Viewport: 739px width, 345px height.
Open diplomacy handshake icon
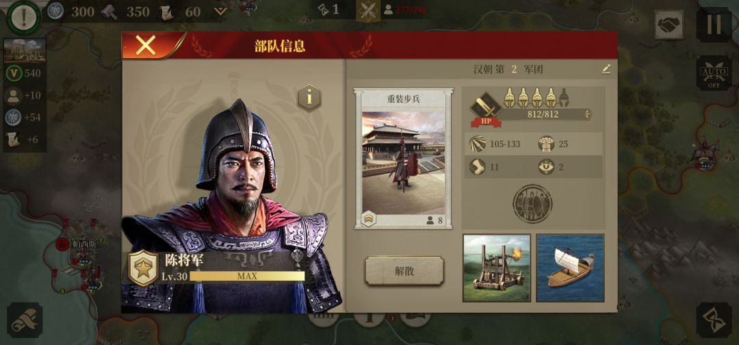point(669,25)
